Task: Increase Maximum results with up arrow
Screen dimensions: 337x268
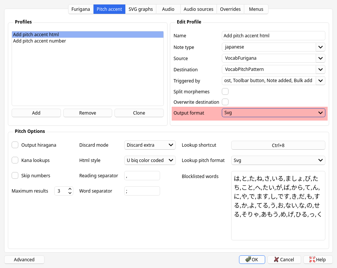Action: pyautogui.click(x=70, y=189)
